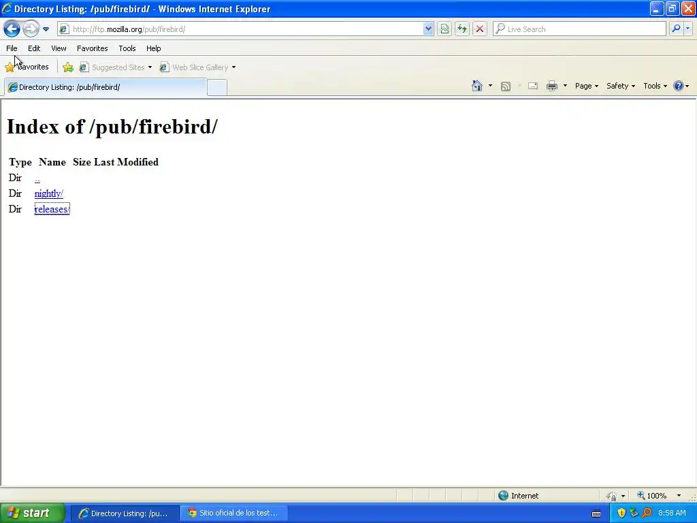Click the security shield tray icon
The width and height of the screenshot is (697, 523).
tap(621, 513)
